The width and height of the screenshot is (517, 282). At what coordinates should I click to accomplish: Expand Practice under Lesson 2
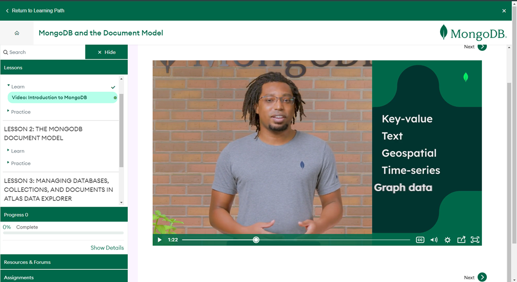[x=21, y=163]
